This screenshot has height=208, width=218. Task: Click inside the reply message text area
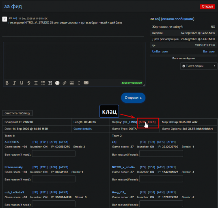[x=74, y=61]
